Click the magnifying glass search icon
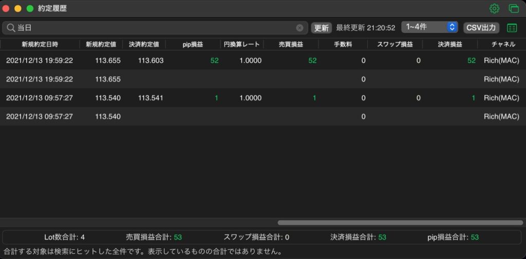This screenshot has height=259, width=526. click(11, 28)
